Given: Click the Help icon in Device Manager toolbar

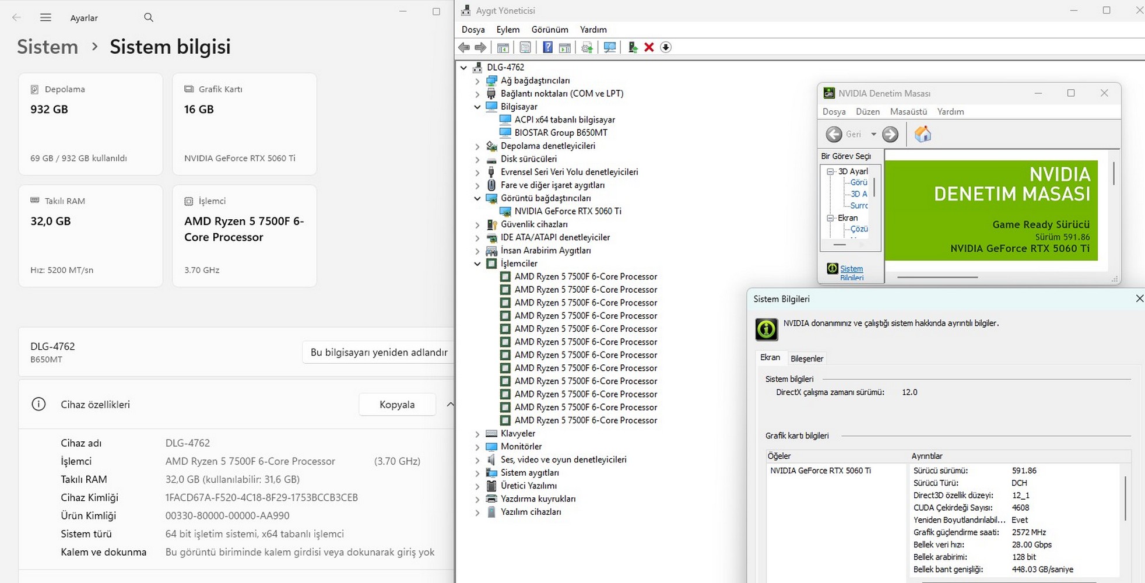Looking at the screenshot, I should (x=547, y=47).
